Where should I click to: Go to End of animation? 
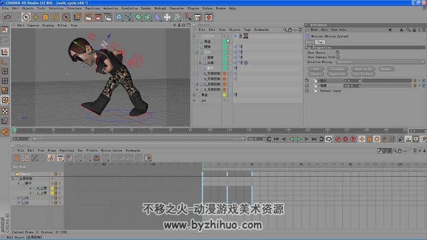(x=314, y=139)
